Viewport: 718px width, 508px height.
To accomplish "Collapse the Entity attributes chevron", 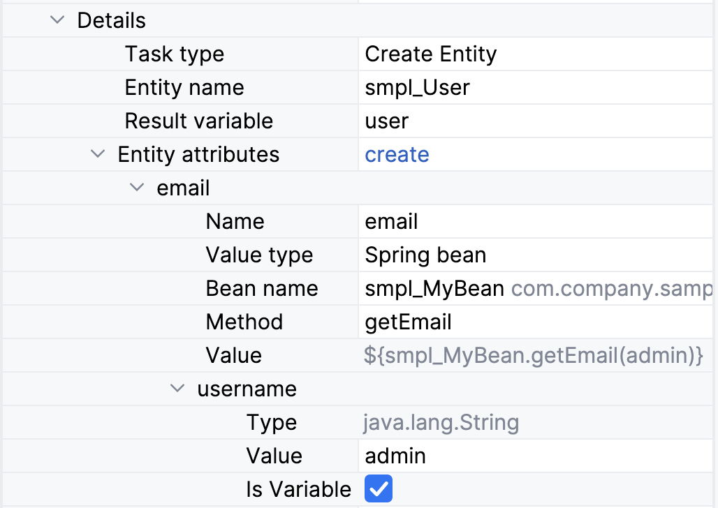I will click(98, 155).
